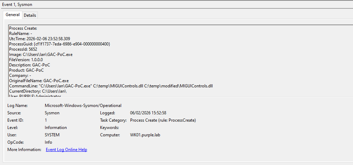This screenshot has width=353, height=165.
Task: Click the Log Name value Microsoft-Windows-Sysmon/Operational
Action: [83, 106]
